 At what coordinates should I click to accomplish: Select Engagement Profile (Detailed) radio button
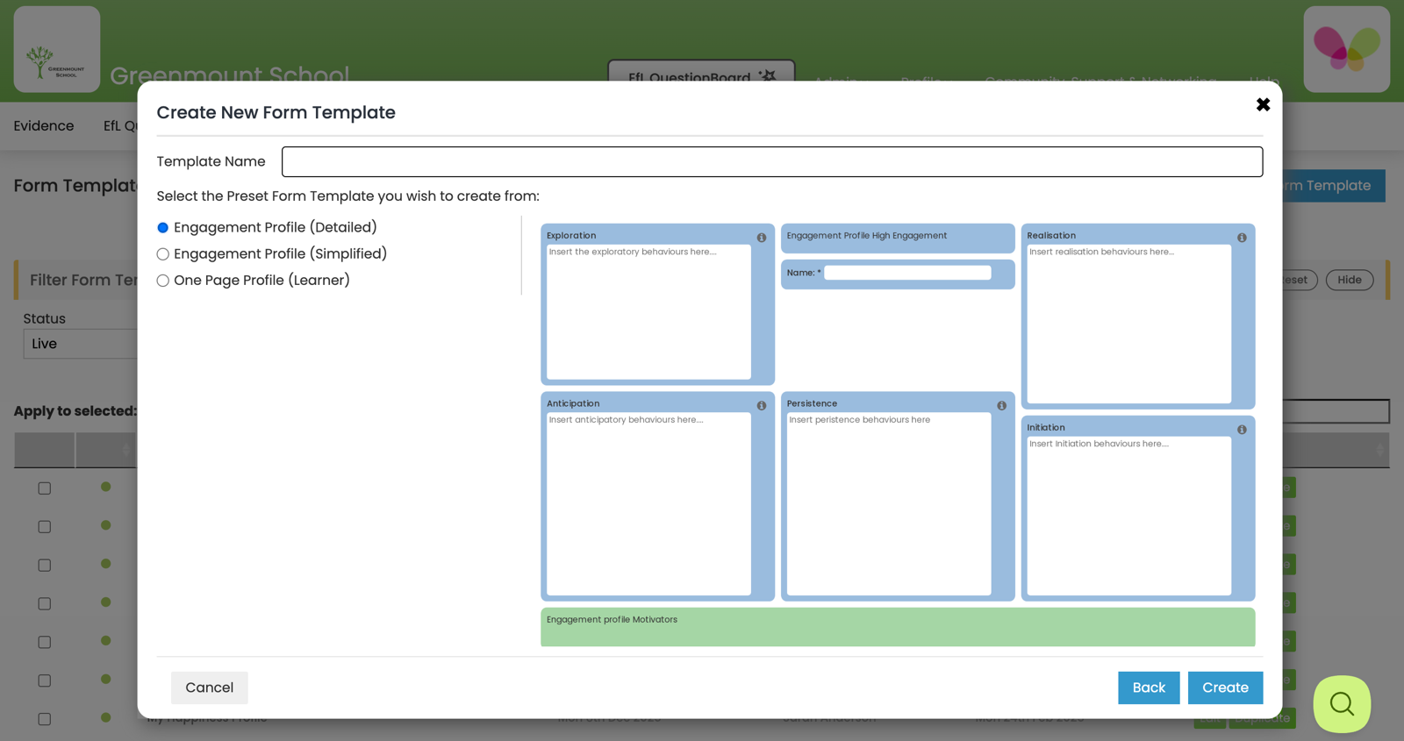click(162, 228)
